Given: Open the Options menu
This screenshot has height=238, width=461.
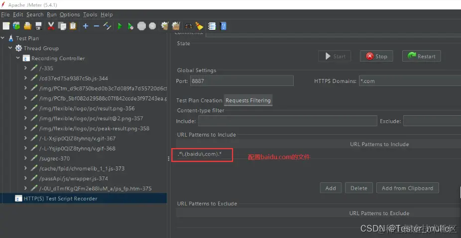Looking at the screenshot, I should pos(70,14).
